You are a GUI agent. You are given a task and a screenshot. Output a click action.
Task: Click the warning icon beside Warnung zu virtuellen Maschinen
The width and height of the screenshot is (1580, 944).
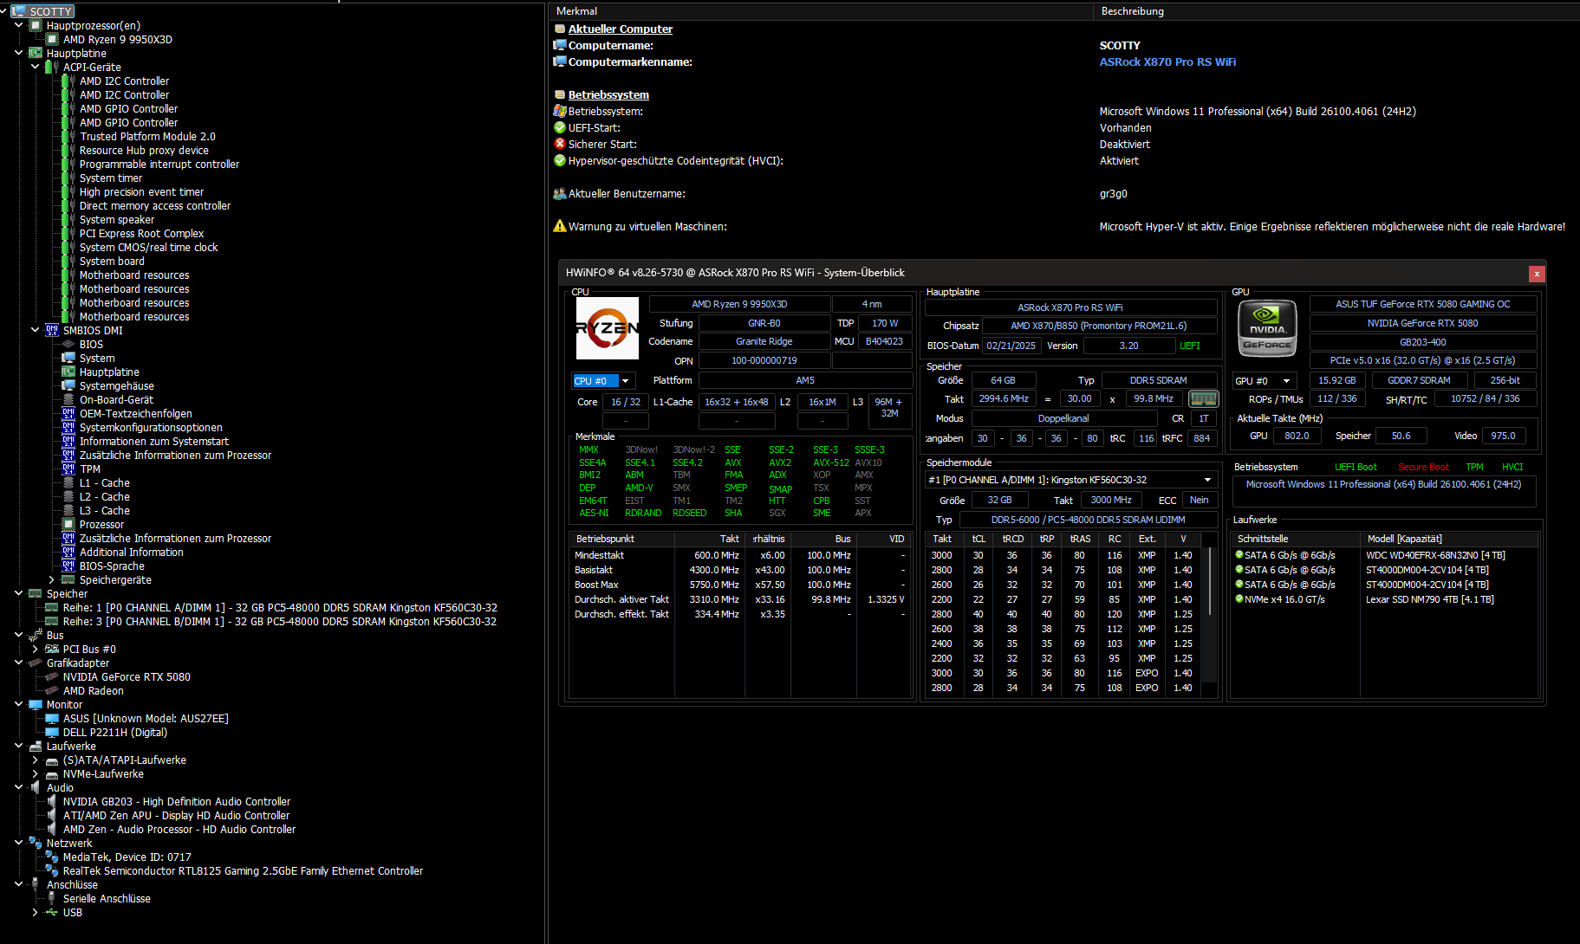coord(560,226)
